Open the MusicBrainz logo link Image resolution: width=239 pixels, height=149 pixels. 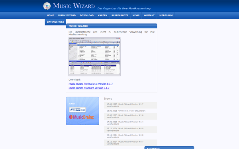point(81,117)
